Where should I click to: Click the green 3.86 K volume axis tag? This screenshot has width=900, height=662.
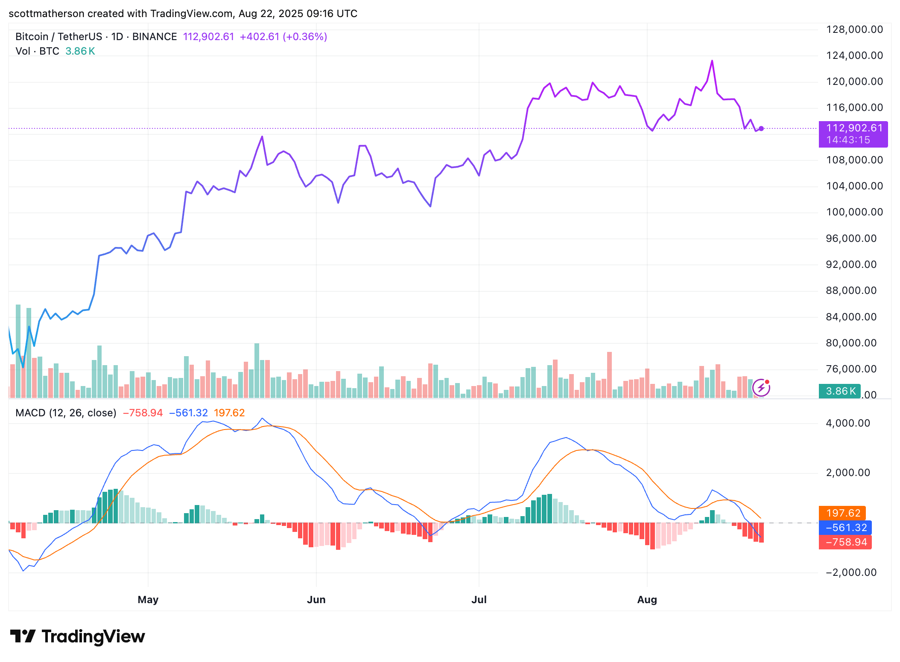tap(840, 391)
